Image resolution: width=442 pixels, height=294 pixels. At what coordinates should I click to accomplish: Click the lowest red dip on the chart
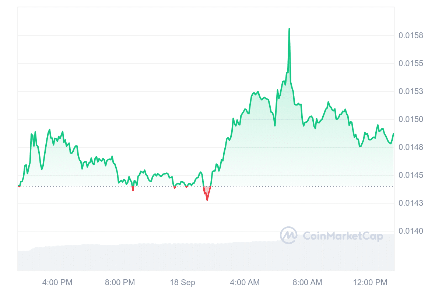coord(207,200)
